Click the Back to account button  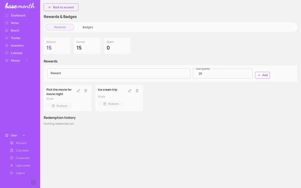pos(61,7)
